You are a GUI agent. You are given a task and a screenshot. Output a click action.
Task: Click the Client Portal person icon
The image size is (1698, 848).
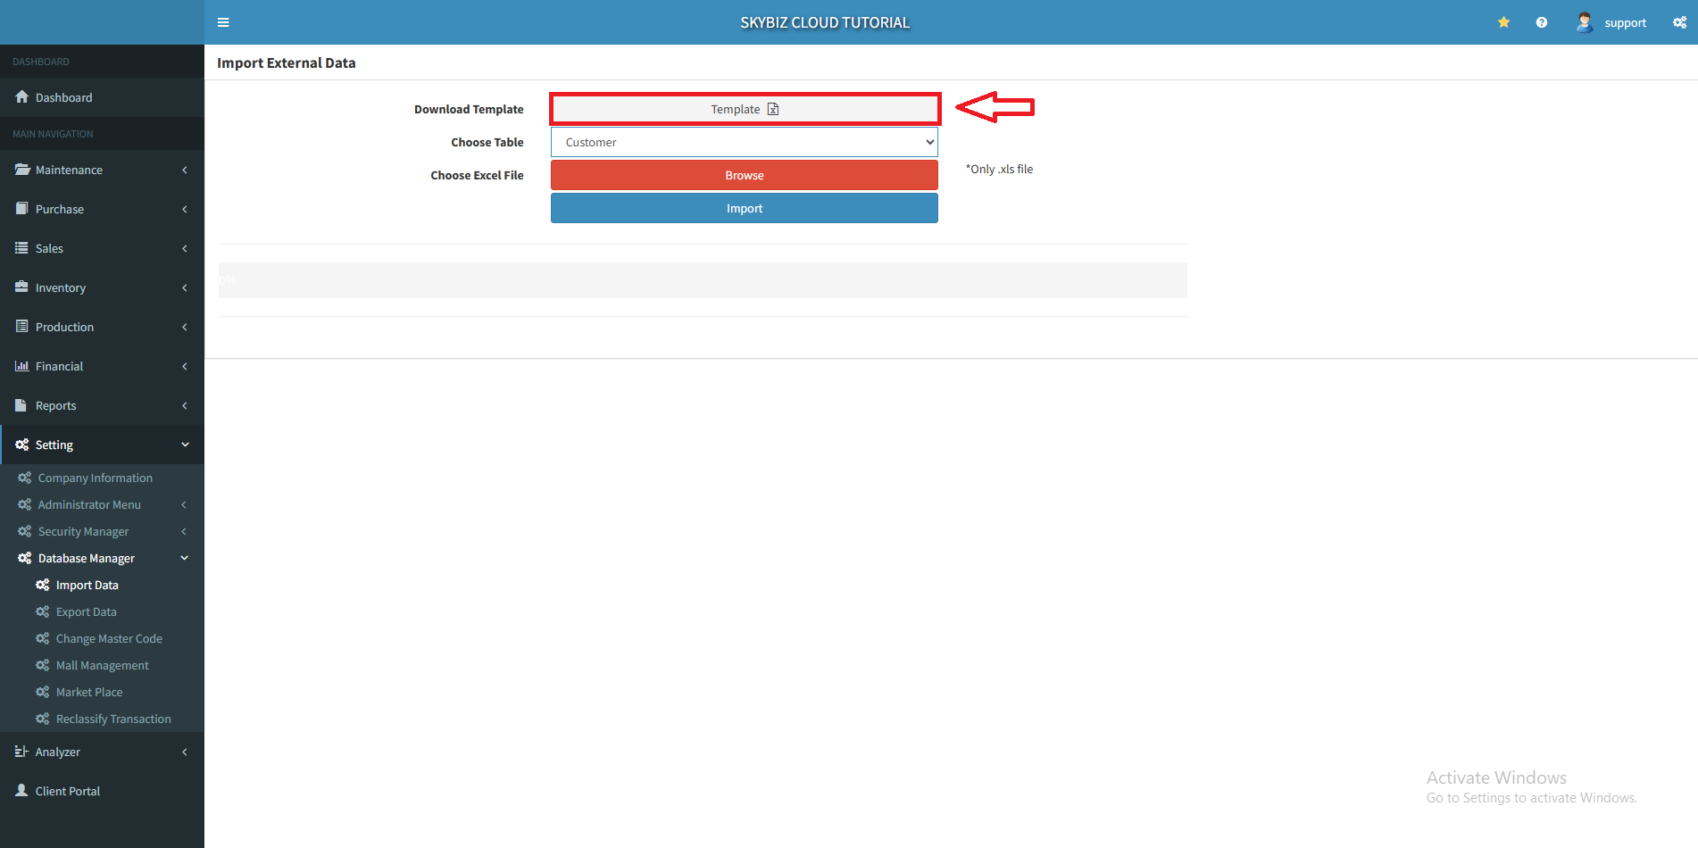click(22, 791)
